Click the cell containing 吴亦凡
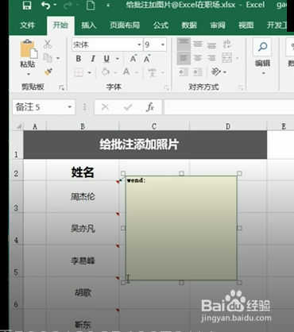 [x=83, y=229]
